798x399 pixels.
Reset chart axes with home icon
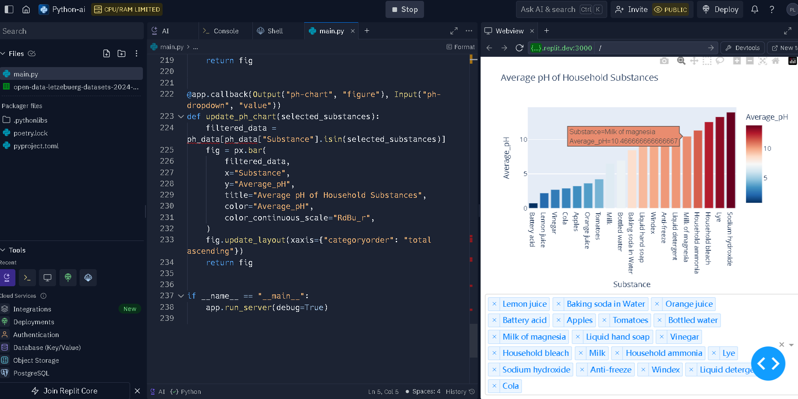point(775,61)
